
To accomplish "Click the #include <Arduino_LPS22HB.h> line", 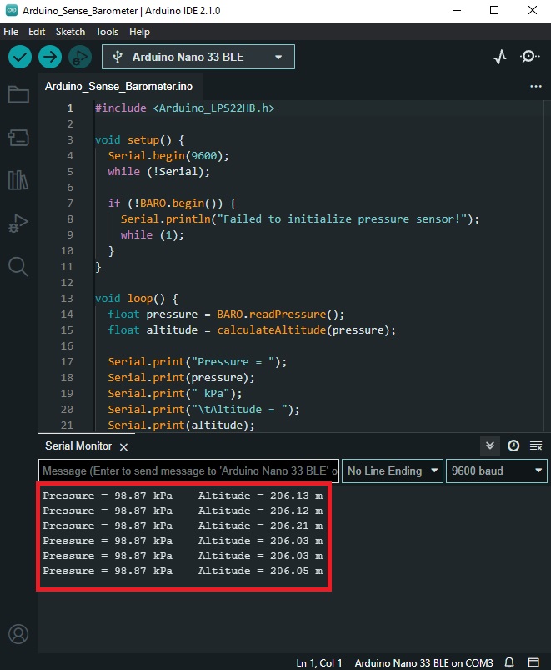I will coord(184,108).
